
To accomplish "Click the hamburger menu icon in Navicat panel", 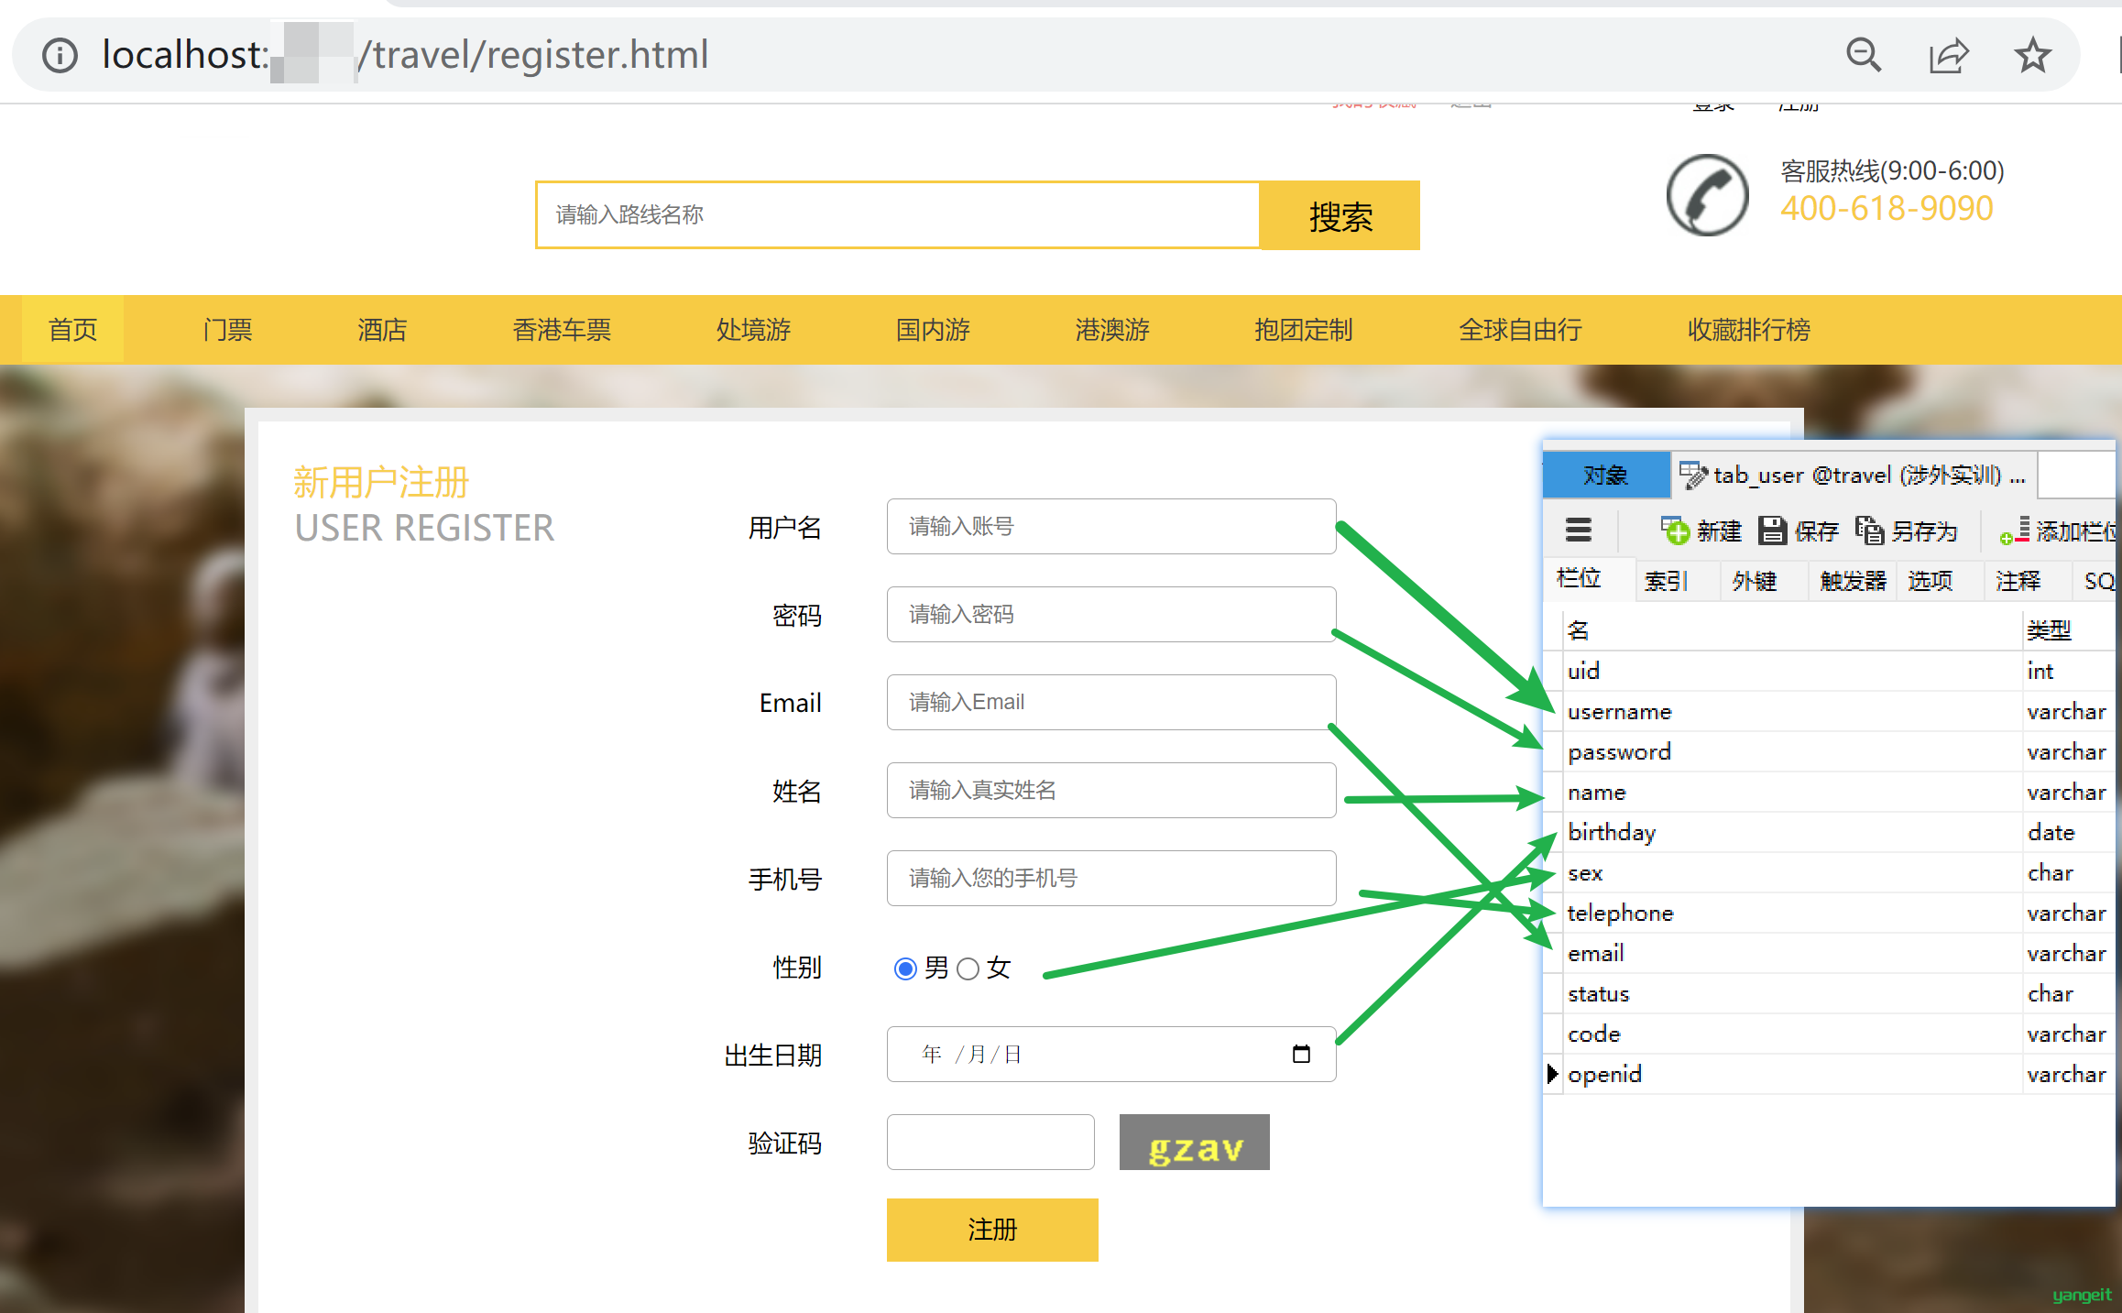I will tap(1579, 530).
